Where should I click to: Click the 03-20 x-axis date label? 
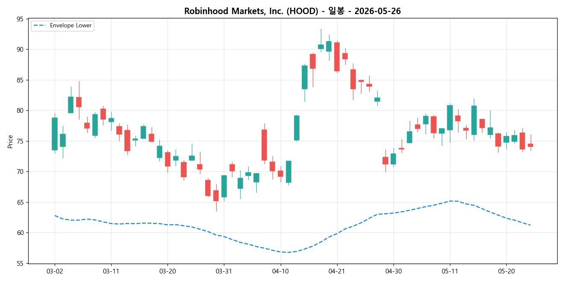[x=167, y=271]
